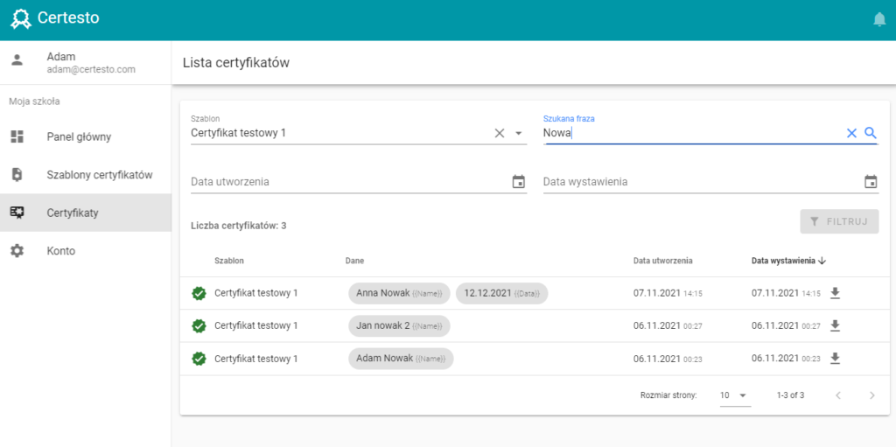Click the Certesto ribbon logo icon
This screenshot has height=447, width=896.
click(21, 19)
